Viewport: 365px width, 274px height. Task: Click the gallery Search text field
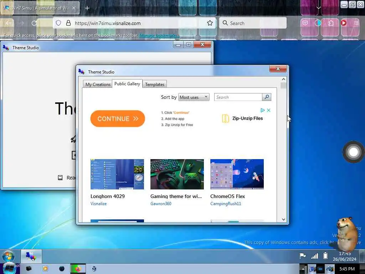coord(238,97)
